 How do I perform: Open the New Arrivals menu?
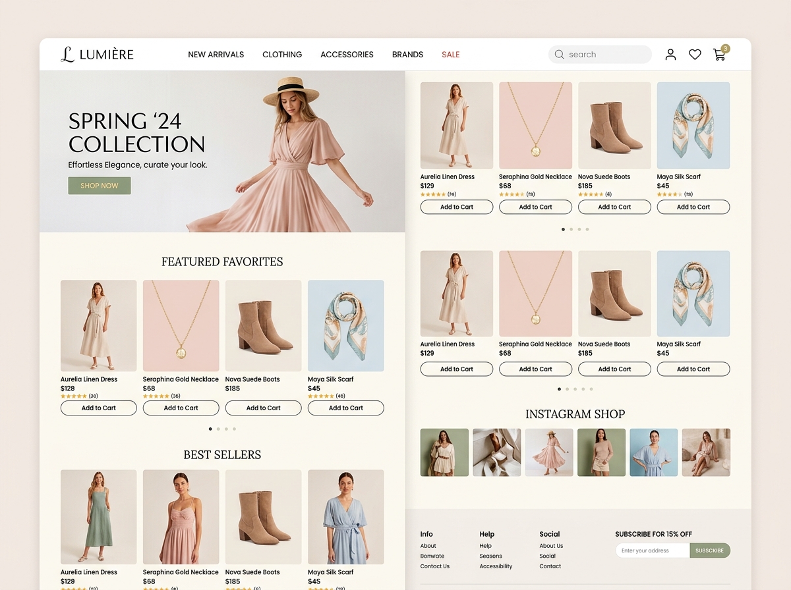click(x=216, y=55)
